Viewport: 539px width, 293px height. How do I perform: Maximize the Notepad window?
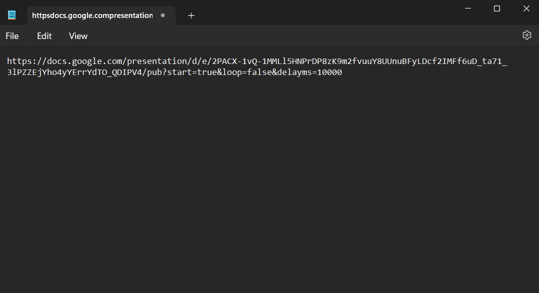pyautogui.click(x=497, y=8)
